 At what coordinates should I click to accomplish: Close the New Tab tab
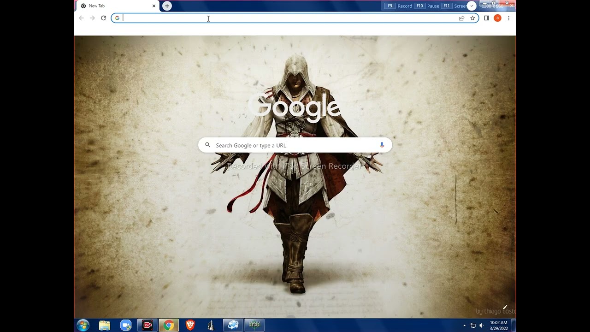[153, 6]
